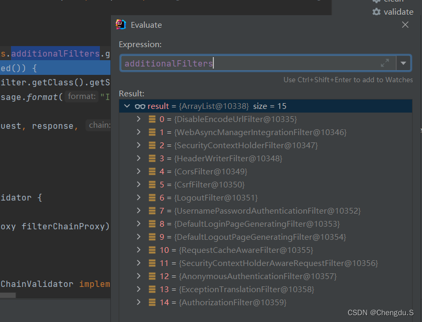This screenshot has height=322, width=422.
Task: Close the Evaluate dialog
Action: pos(405,25)
